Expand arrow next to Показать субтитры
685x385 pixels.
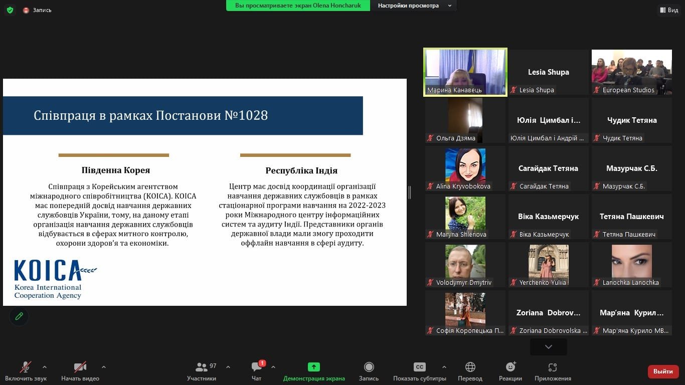[444, 367]
